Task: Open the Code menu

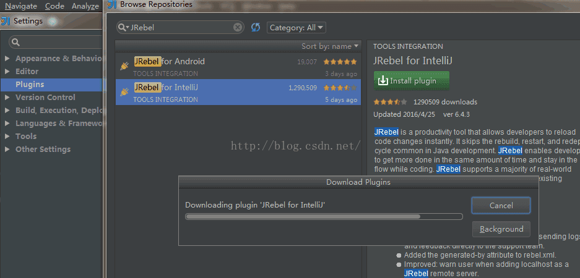Action: pos(54,6)
